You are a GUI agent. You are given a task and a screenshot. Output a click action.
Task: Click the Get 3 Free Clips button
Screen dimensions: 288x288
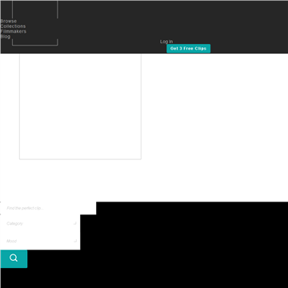click(x=189, y=49)
